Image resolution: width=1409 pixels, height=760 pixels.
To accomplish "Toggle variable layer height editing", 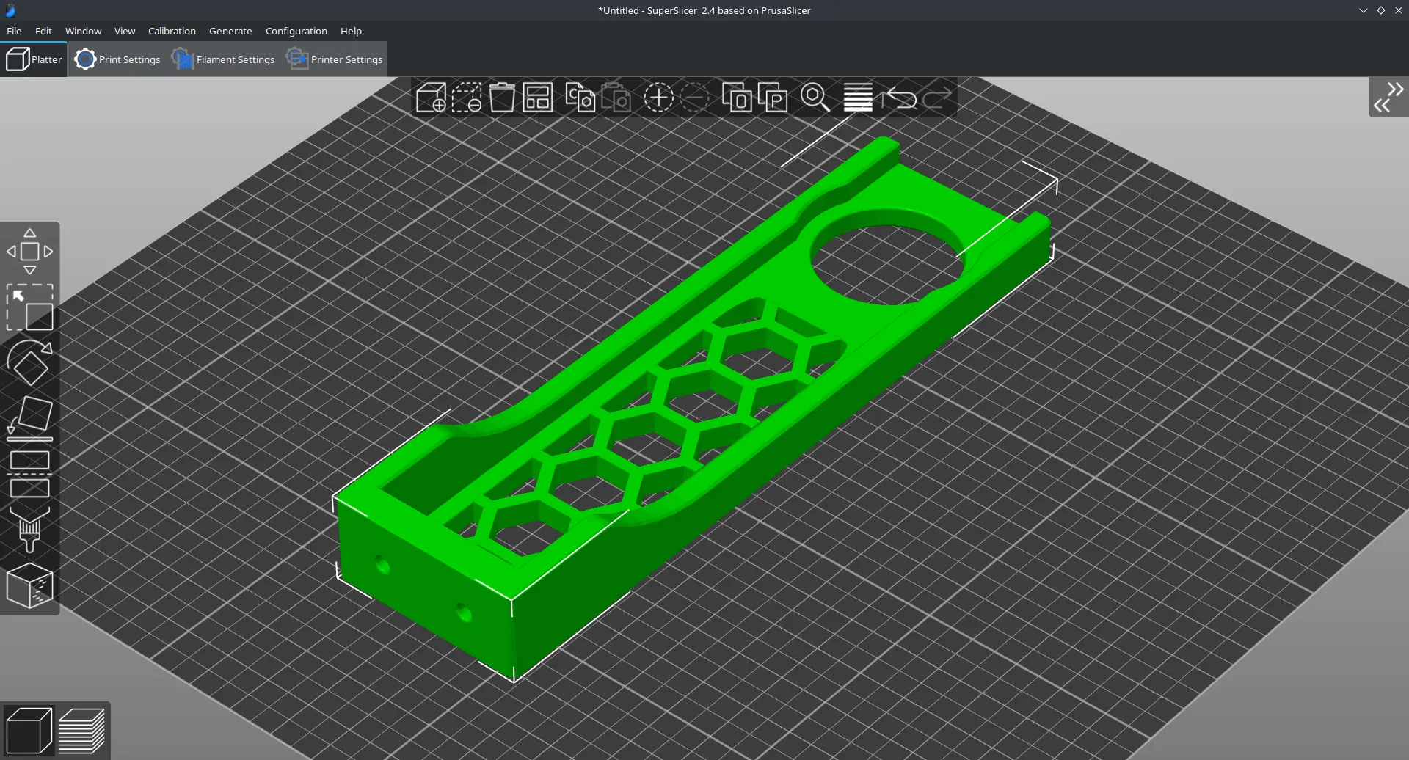I will (857, 98).
